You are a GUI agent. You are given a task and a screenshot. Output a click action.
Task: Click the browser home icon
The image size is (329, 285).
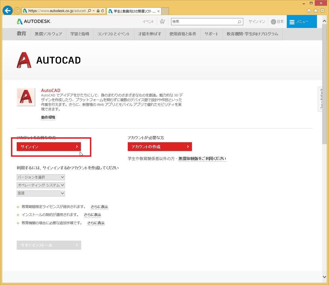click(x=309, y=11)
